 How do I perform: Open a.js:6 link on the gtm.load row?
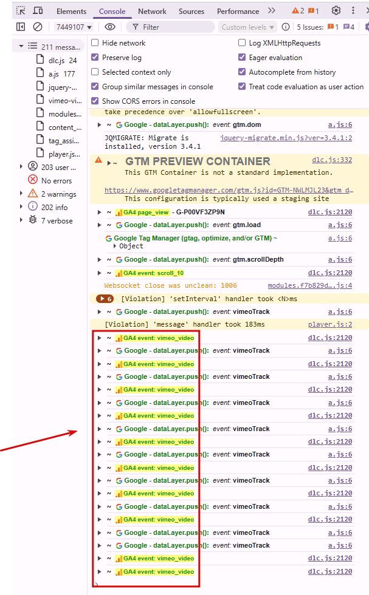coord(340,225)
